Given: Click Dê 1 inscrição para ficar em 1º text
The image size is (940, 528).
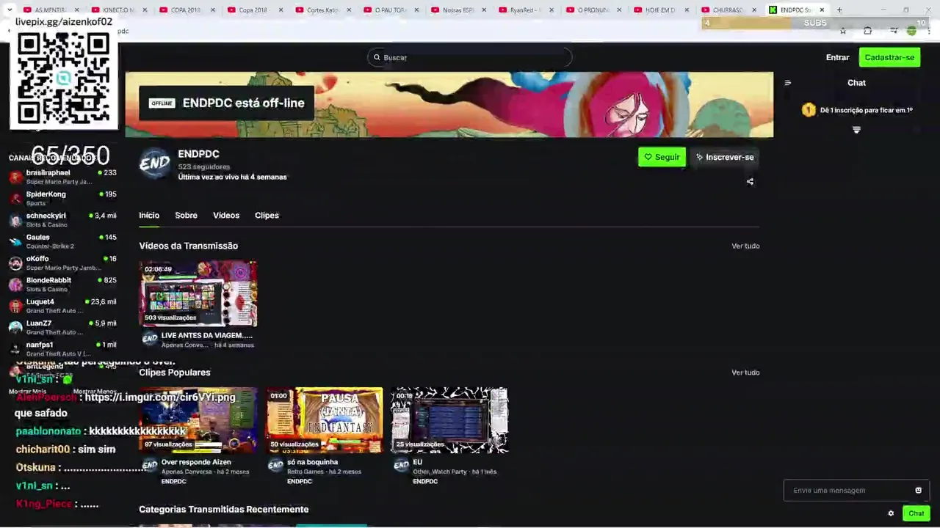Looking at the screenshot, I should point(866,110).
